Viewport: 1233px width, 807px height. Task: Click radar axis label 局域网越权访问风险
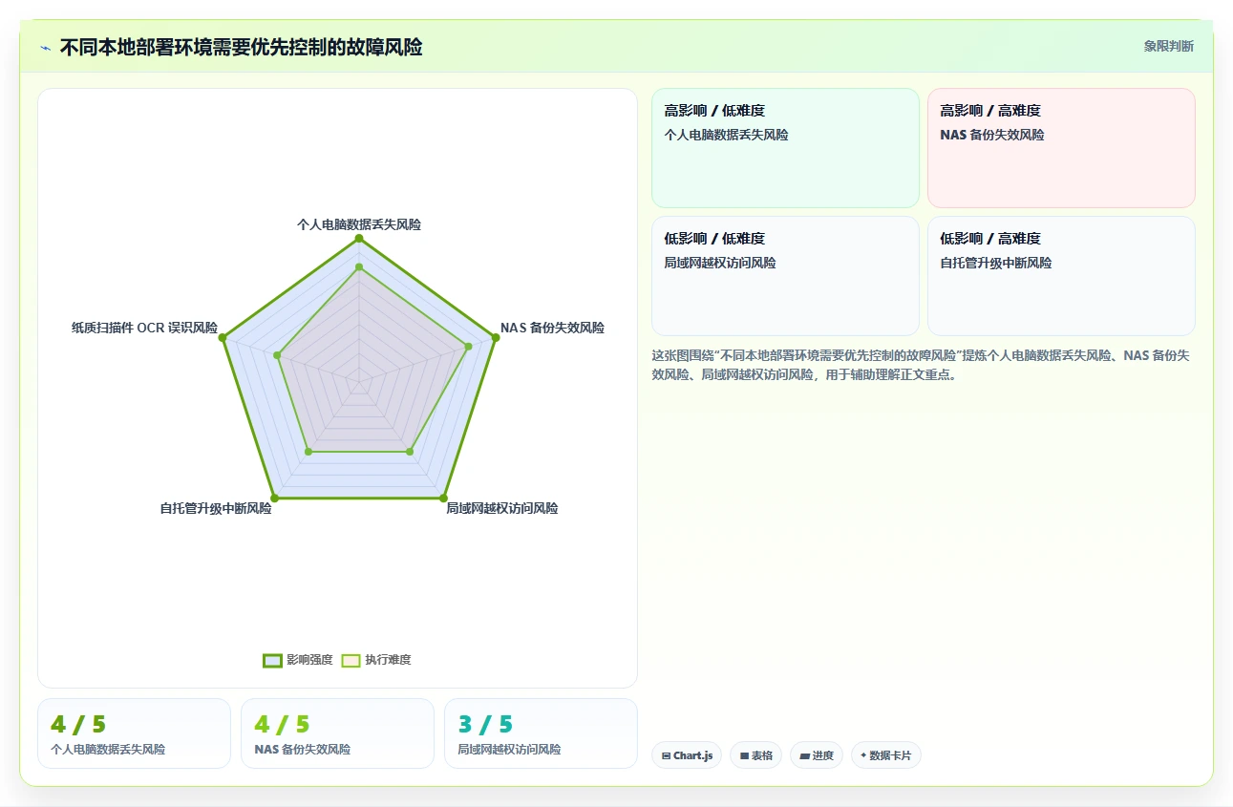click(502, 508)
